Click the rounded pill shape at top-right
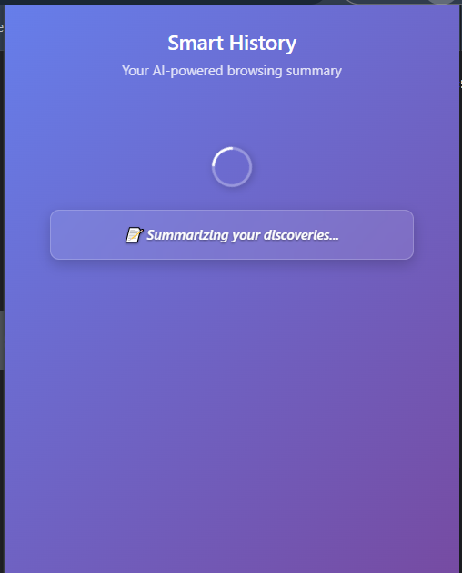462x573 pixels. 403,2
